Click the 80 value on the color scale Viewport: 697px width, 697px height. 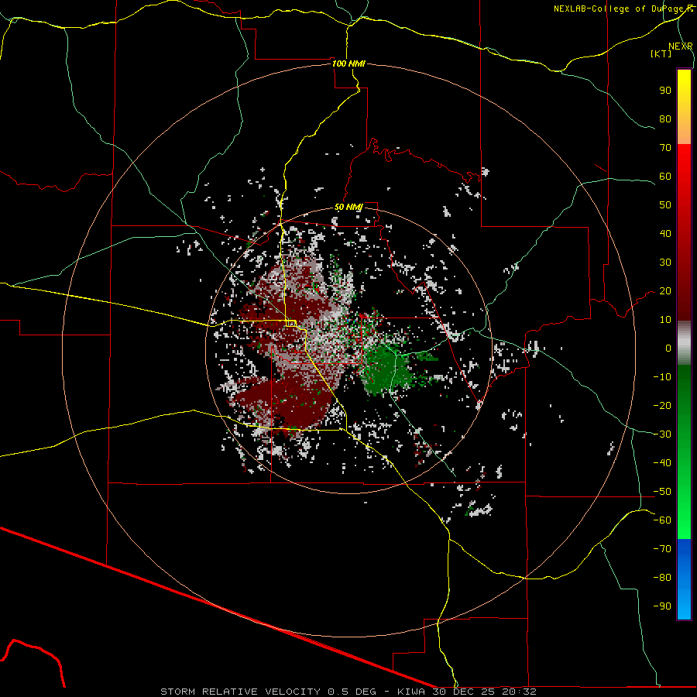click(665, 119)
